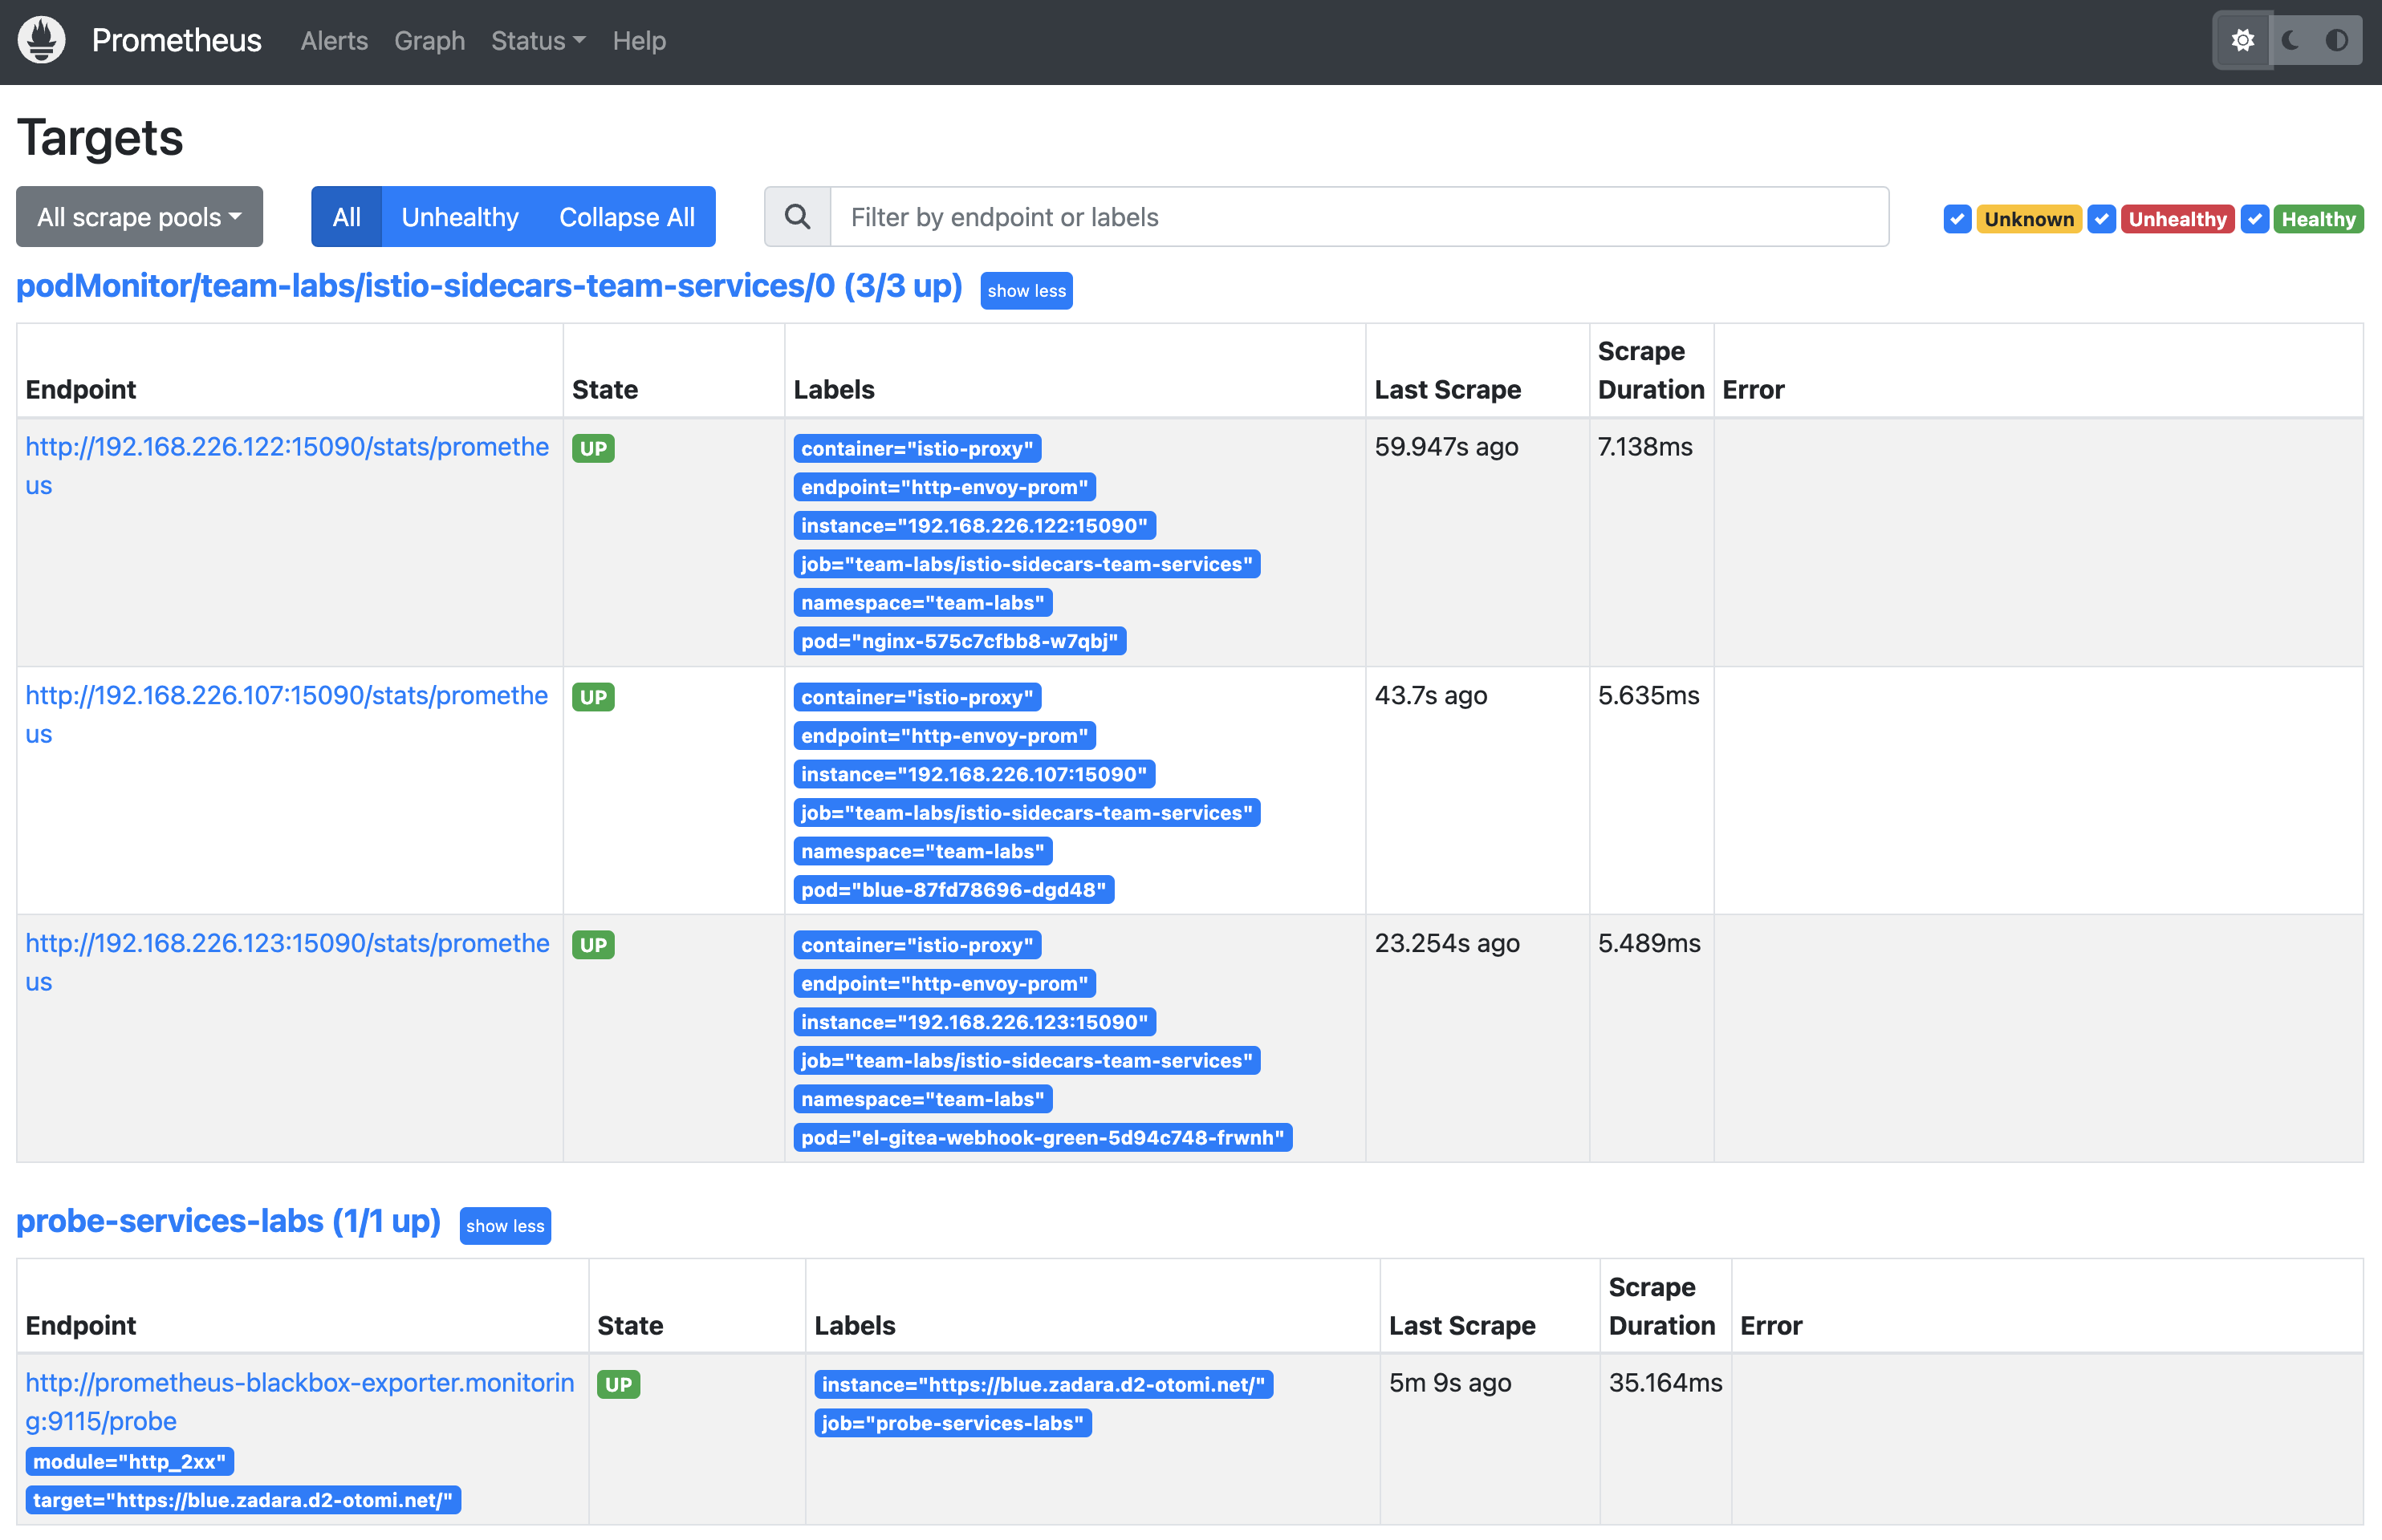The width and height of the screenshot is (2382, 1540).
Task: Click module="http_2xx" label badge
Action: click(129, 1462)
